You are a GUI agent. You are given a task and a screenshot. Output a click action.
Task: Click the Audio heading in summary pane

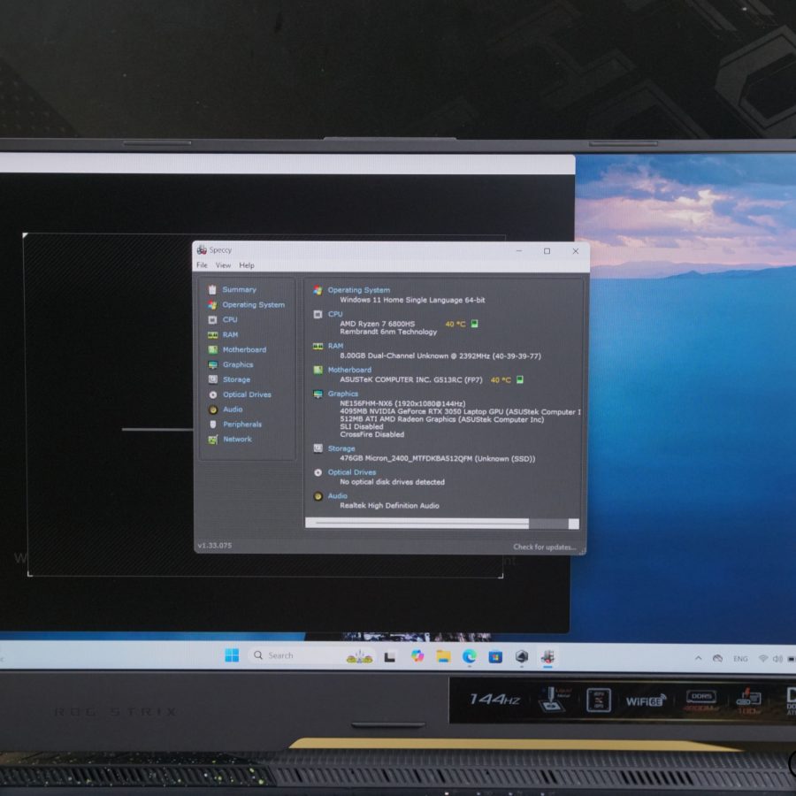coord(337,495)
